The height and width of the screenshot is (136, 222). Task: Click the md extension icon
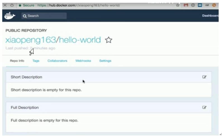207,5
